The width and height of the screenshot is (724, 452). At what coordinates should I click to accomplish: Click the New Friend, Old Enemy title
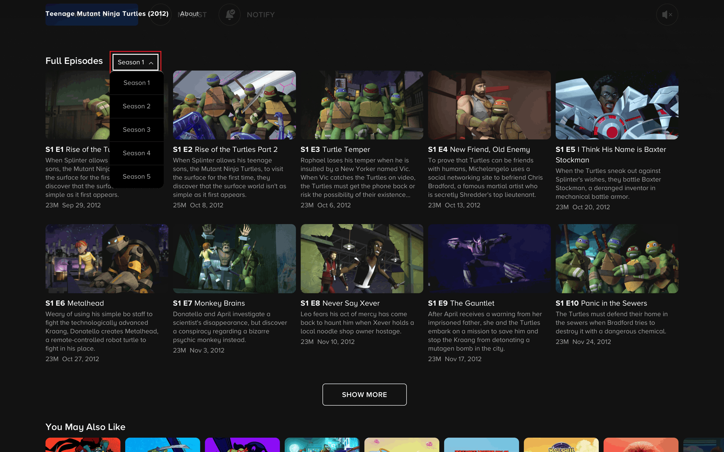click(x=490, y=150)
